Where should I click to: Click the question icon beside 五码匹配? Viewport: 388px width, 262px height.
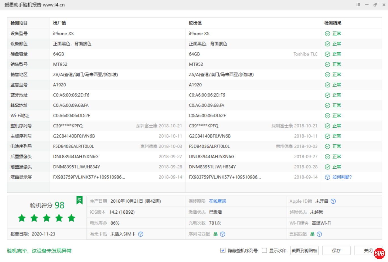(319, 234)
